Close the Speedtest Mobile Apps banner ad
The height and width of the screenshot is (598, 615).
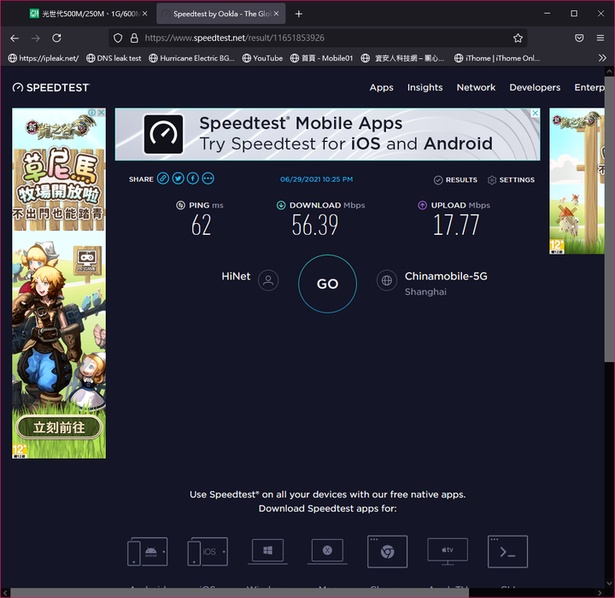[535, 113]
